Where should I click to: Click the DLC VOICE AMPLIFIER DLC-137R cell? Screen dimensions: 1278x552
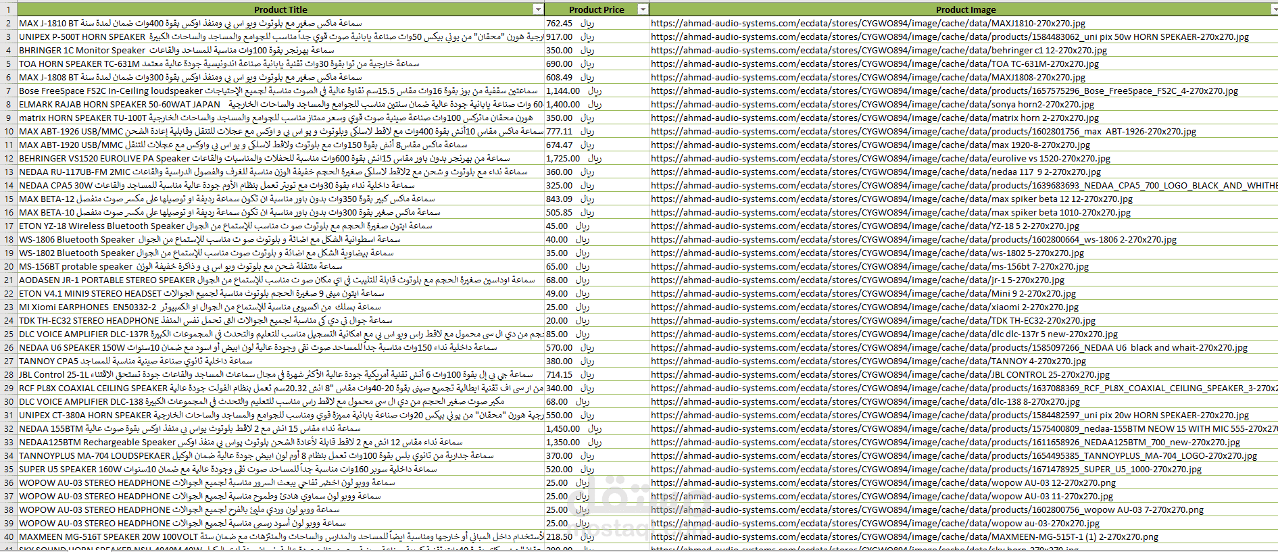point(280,334)
